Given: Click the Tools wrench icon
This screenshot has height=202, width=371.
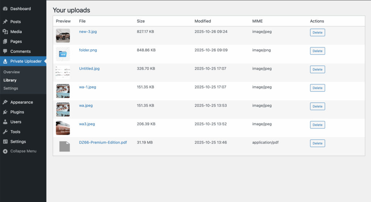Looking at the screenshot, I should pyautogui.click(x=5, y=132).
